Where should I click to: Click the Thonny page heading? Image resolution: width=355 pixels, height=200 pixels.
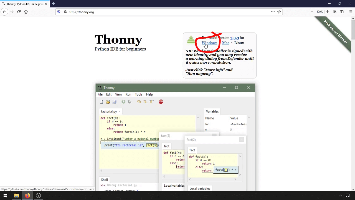click(118, 39)
